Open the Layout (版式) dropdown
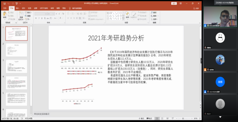The width and height of the screenshot is (238, 122). 28,13
